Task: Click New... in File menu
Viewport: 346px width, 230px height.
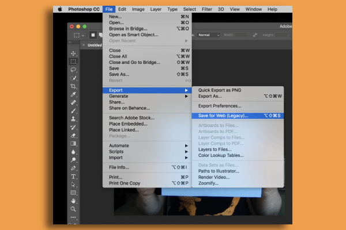Action: pos(147,17)
